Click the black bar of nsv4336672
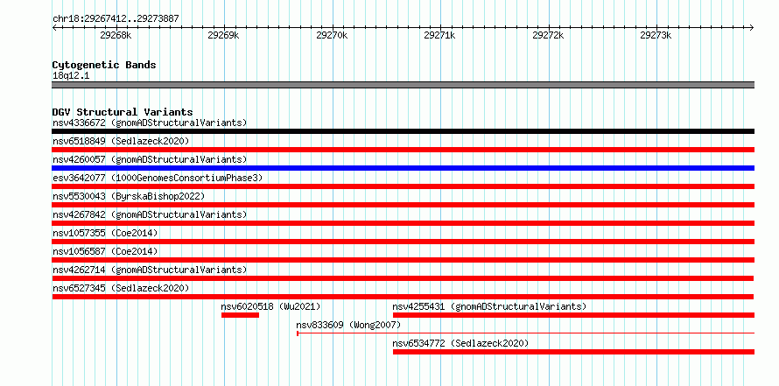The width and height of the screenshot is (779, 386). pyautogui.click(x=404, y=131)
